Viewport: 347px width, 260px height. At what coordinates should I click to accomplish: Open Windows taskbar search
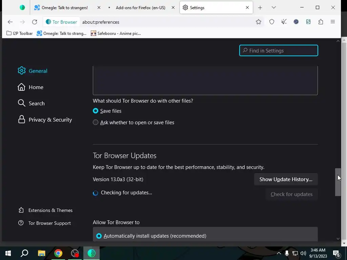(24, 253)
